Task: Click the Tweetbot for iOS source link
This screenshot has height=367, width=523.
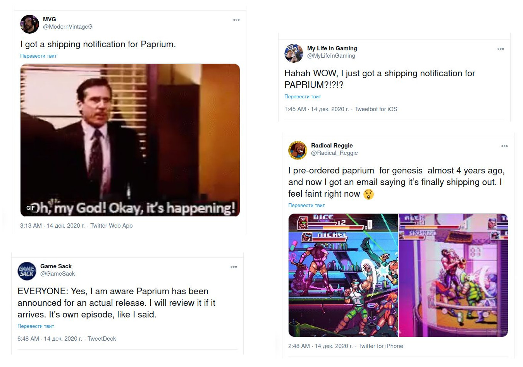Action: (x=376, y=109)
